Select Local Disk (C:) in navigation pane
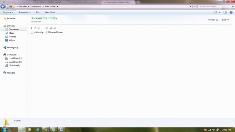Viewport: 235px width, 132px height. pos(15,58)
